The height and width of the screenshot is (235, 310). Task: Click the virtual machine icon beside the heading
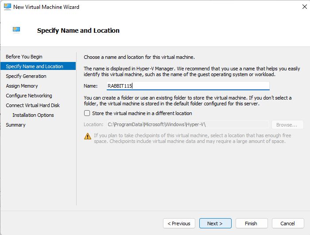16,30
